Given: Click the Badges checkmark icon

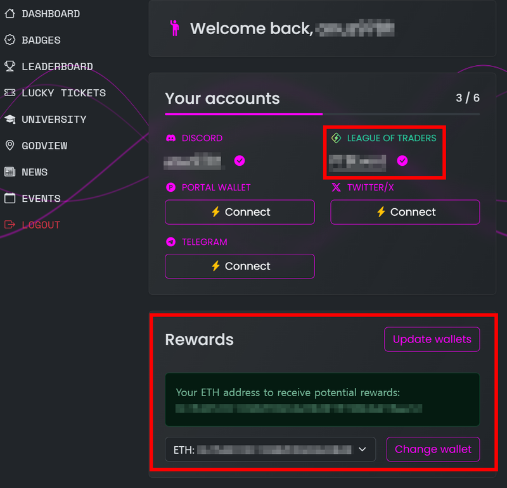Looking at the screenshot, I should click(x=10, y=40).
